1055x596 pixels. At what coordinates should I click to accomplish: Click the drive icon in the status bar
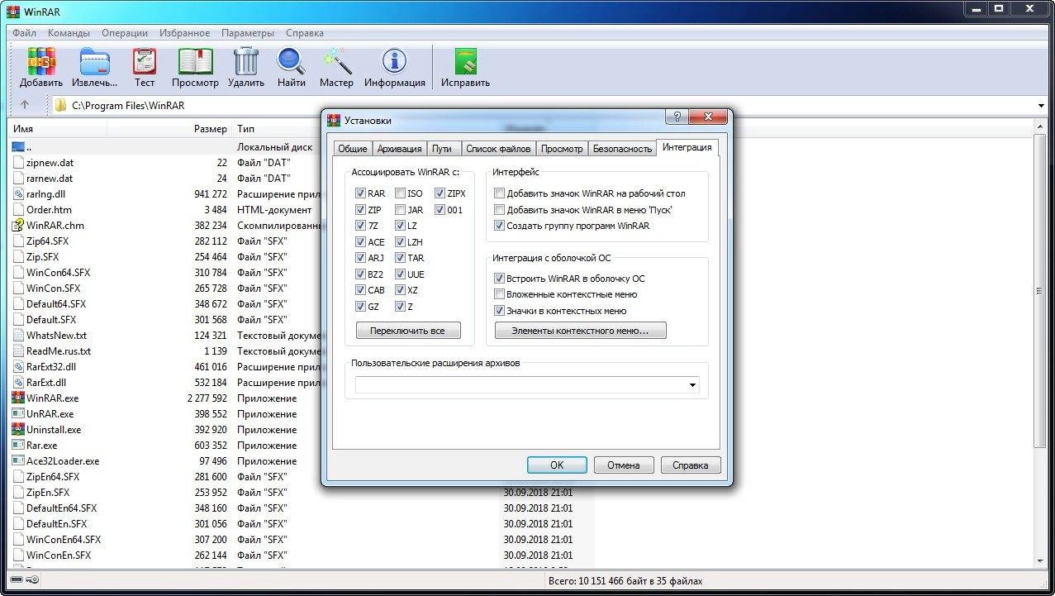(x=17, y=581)
